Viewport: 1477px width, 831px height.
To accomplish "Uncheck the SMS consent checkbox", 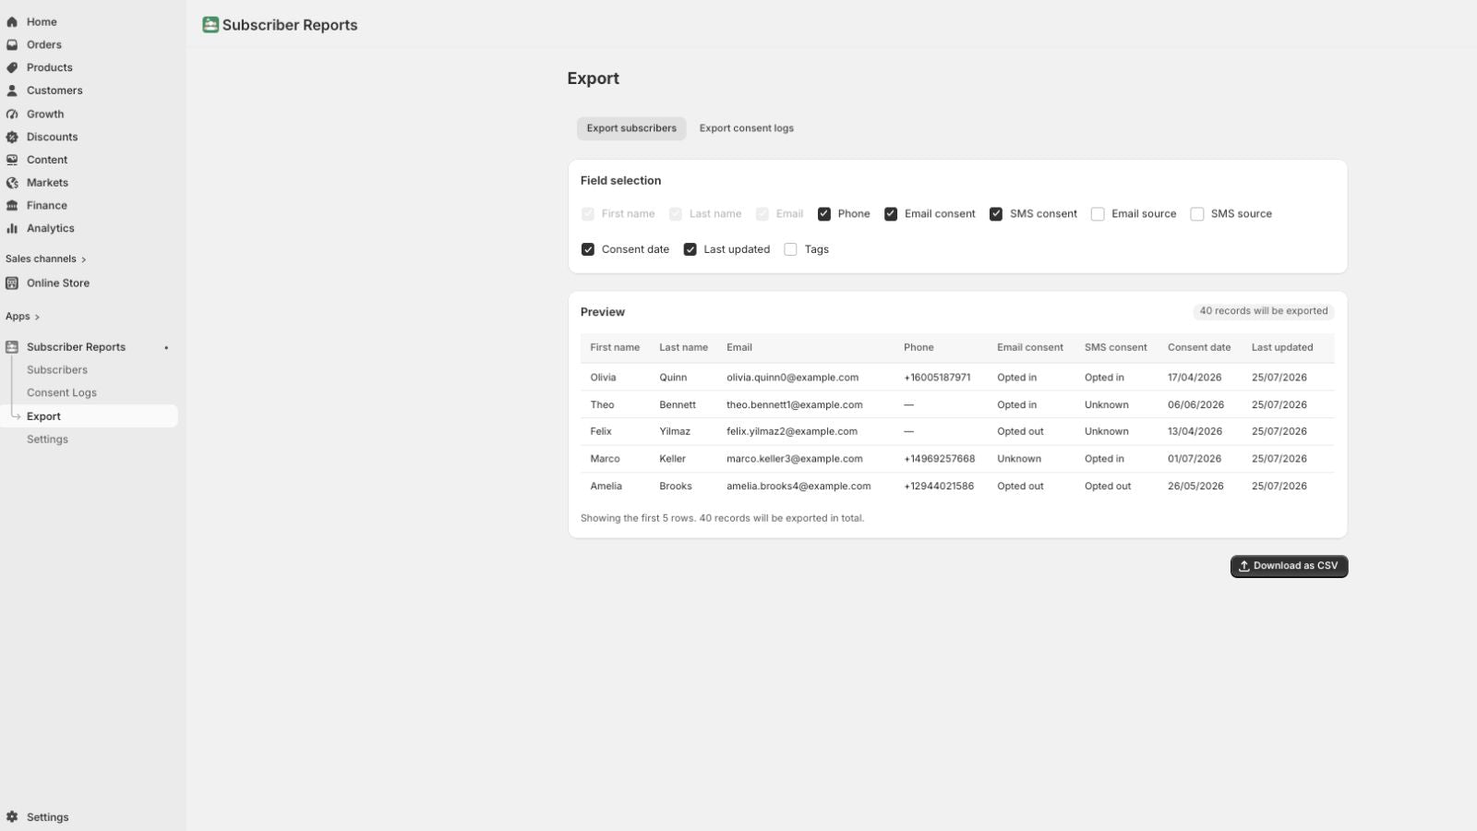I will pyautogui.click(x=996, y=214).
